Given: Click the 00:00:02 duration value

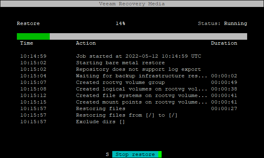Looking at the screenshot, I should click(224, 76).
